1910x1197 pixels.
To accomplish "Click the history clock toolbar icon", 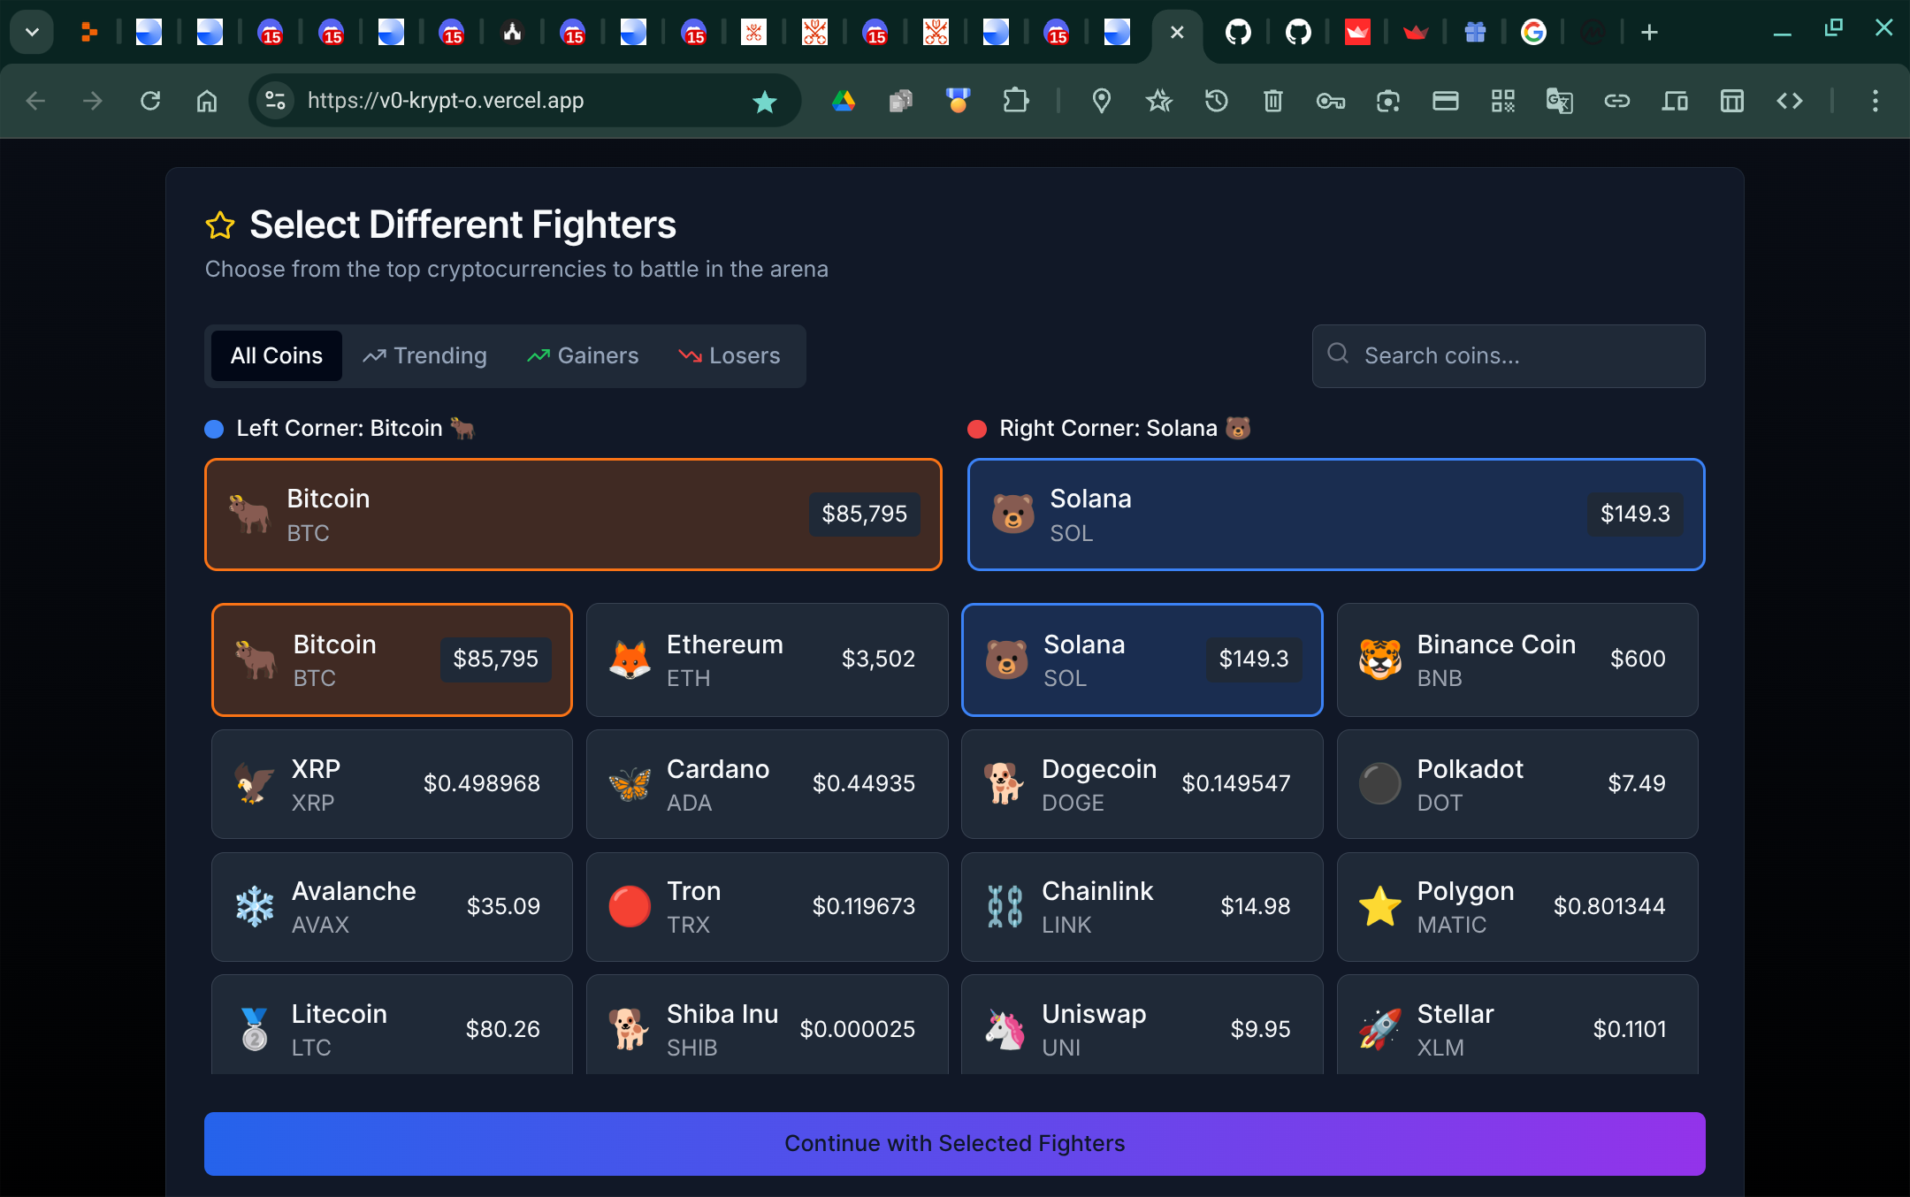I will (1216, 101).
